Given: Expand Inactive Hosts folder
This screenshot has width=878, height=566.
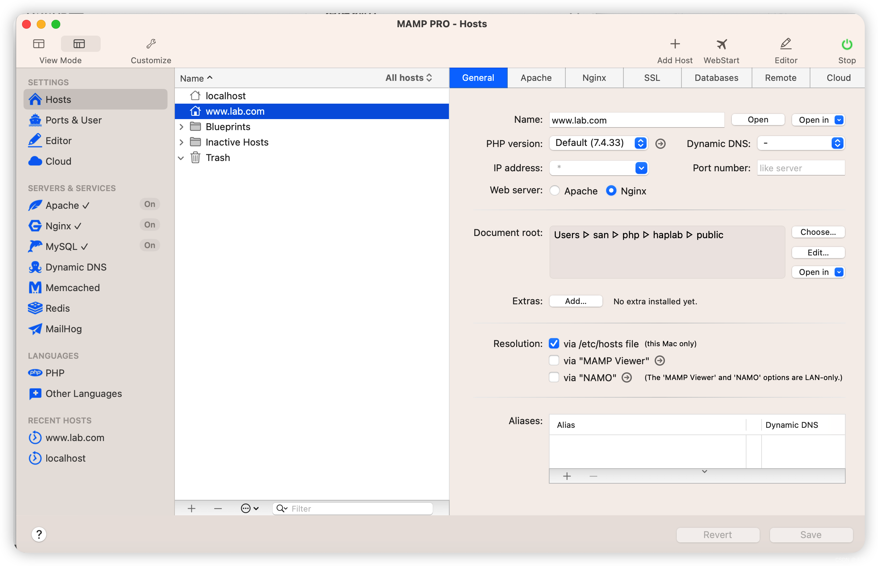Looking at the screenshot, I should [181, 142].
